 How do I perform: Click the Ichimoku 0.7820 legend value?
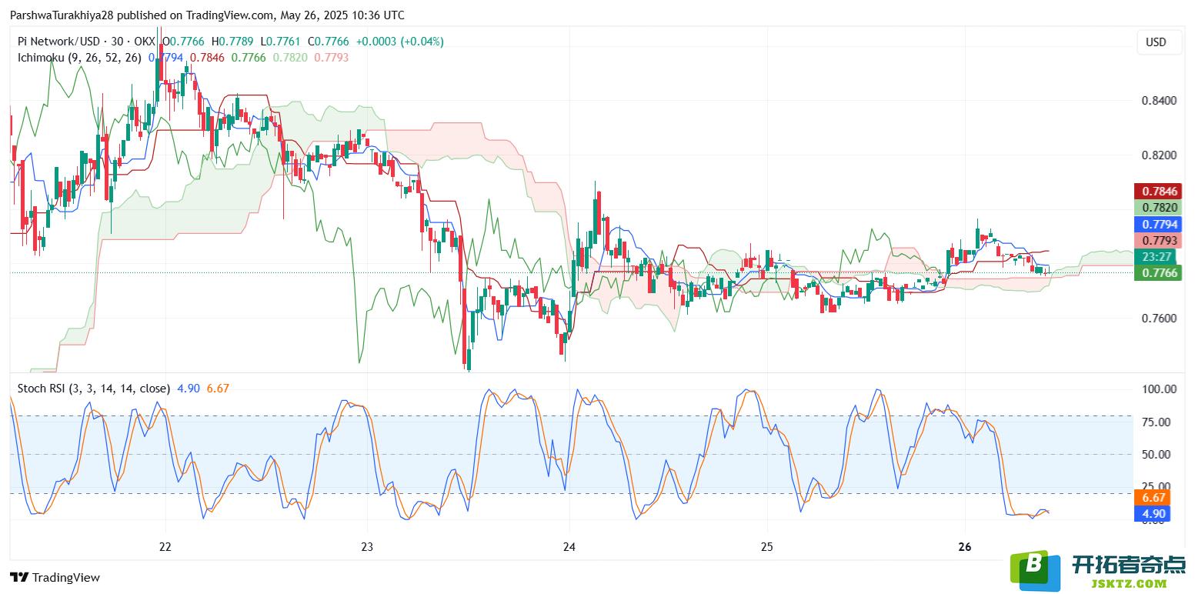tap(290, 57)
